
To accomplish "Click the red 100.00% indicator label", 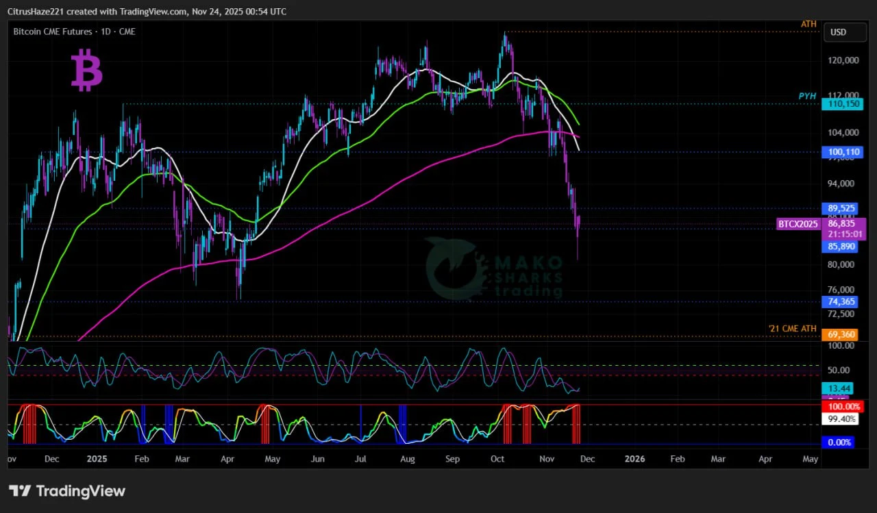I will tap(840, 407).
